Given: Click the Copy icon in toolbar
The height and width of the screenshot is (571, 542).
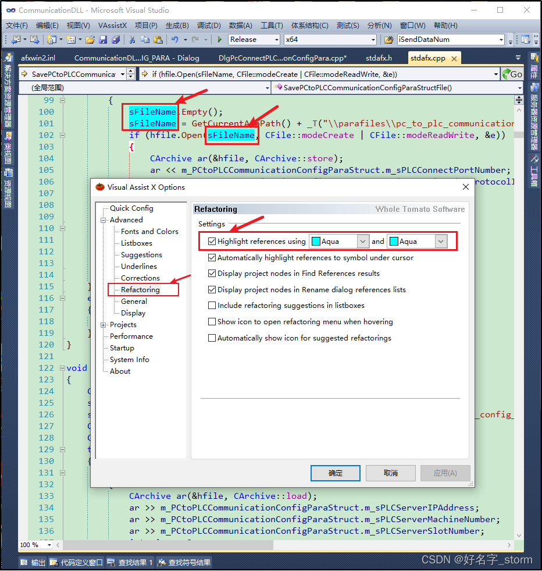Looking at the screenshot, I should (145, 40).
